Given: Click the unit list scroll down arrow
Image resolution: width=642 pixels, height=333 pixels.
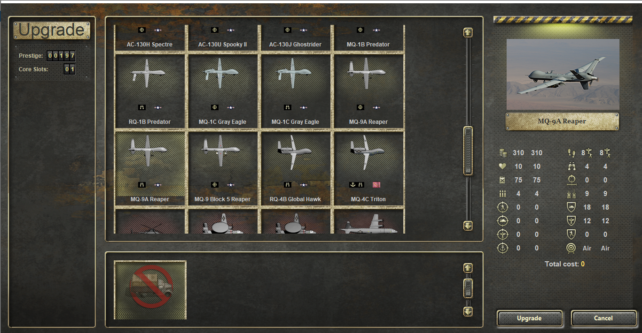Looking at the screenshot, I should pos(468,226).
